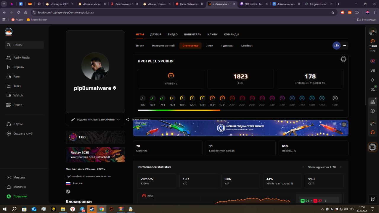379x213 pixels.
Task: Click the orange headphones icon
Action: (x=372, y=132)
